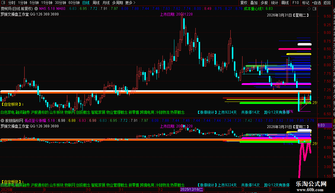Click the 跨境电商 tag in main chart
335x193 pixels.
(147, 112)
